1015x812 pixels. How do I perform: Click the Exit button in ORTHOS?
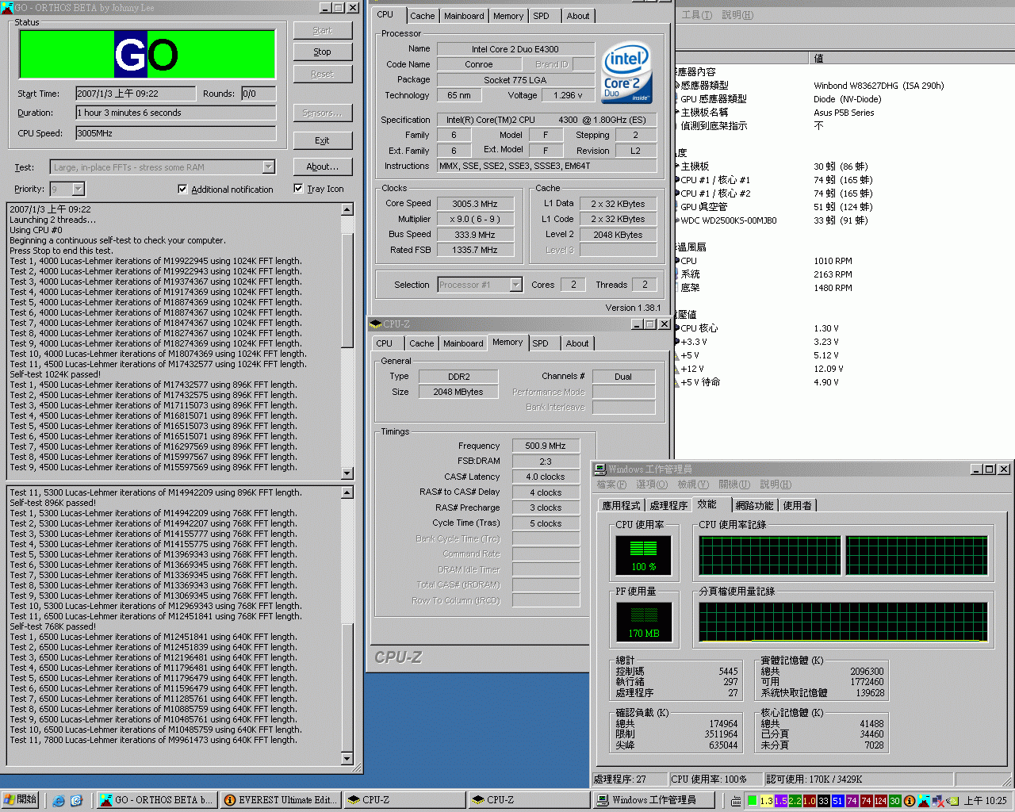pyautogui.click(x=322, y=140)
